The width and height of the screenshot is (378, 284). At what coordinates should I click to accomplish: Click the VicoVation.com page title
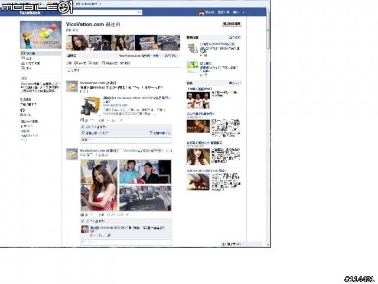pos(93,24)
